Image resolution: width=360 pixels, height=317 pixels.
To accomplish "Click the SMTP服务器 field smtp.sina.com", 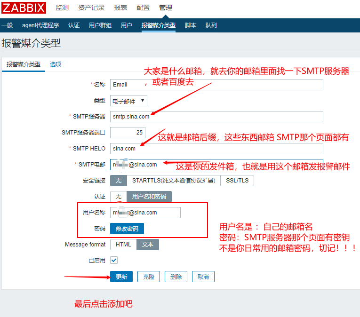I will 216,117.
